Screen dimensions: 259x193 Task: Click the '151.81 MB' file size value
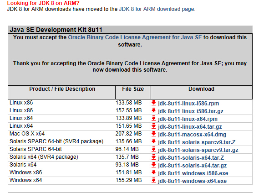point(128,172)
